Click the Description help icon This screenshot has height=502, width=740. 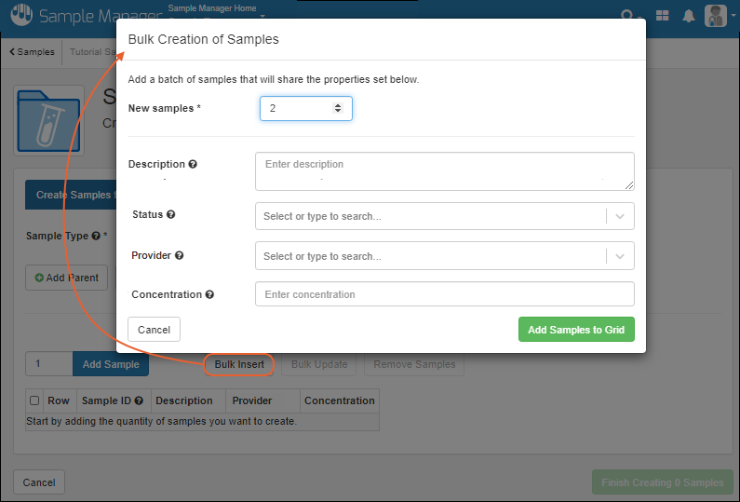point(193,164)
